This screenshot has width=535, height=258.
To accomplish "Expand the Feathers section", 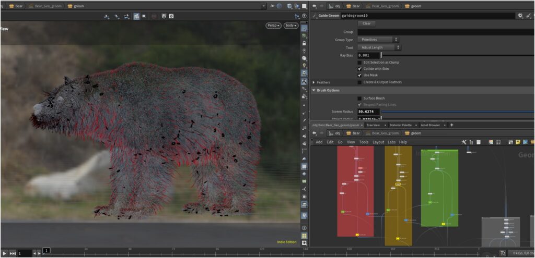I will coord(314,82).
